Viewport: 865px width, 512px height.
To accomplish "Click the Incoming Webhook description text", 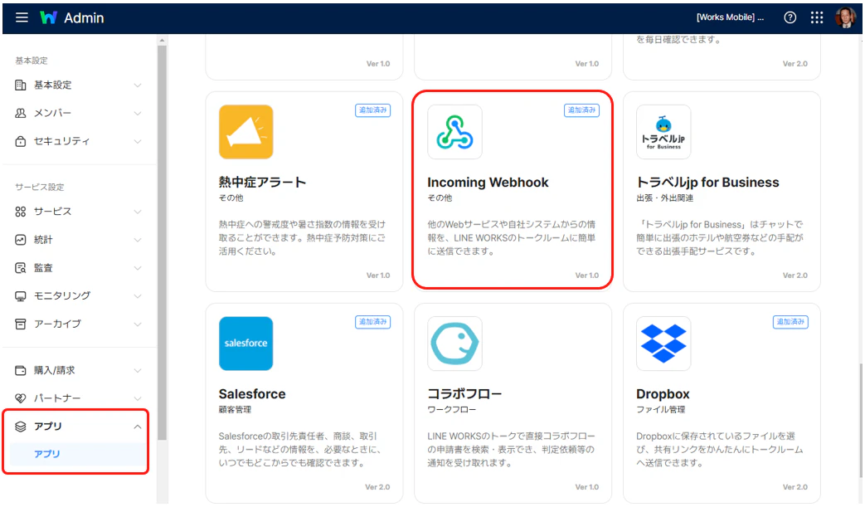I will coord(512,238).
